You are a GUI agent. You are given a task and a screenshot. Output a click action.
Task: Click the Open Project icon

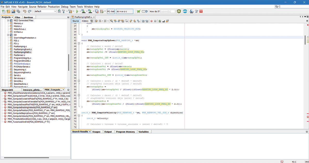[13, 11]
